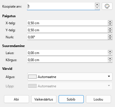The height and width of the screenshot is (107, 115).
Task: Increase Kõrgus value with up arrow
Action: 110,59
